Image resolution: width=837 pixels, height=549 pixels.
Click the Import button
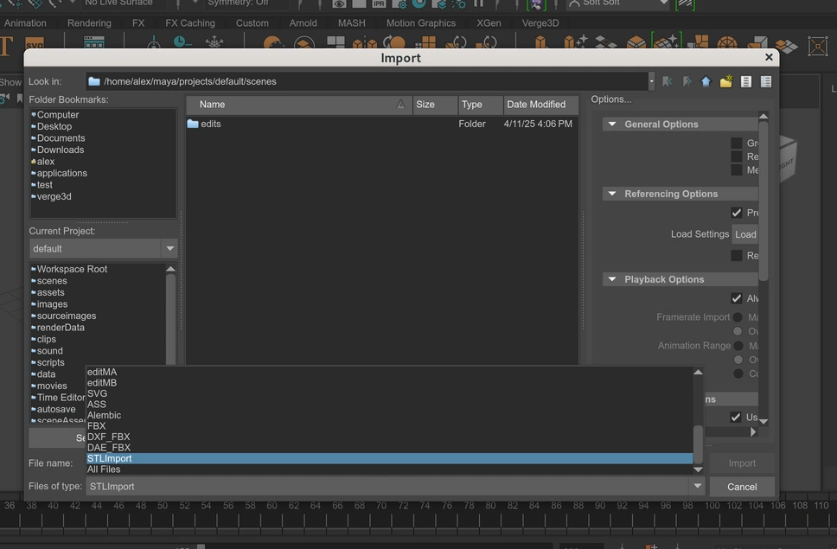coord(741,463)
